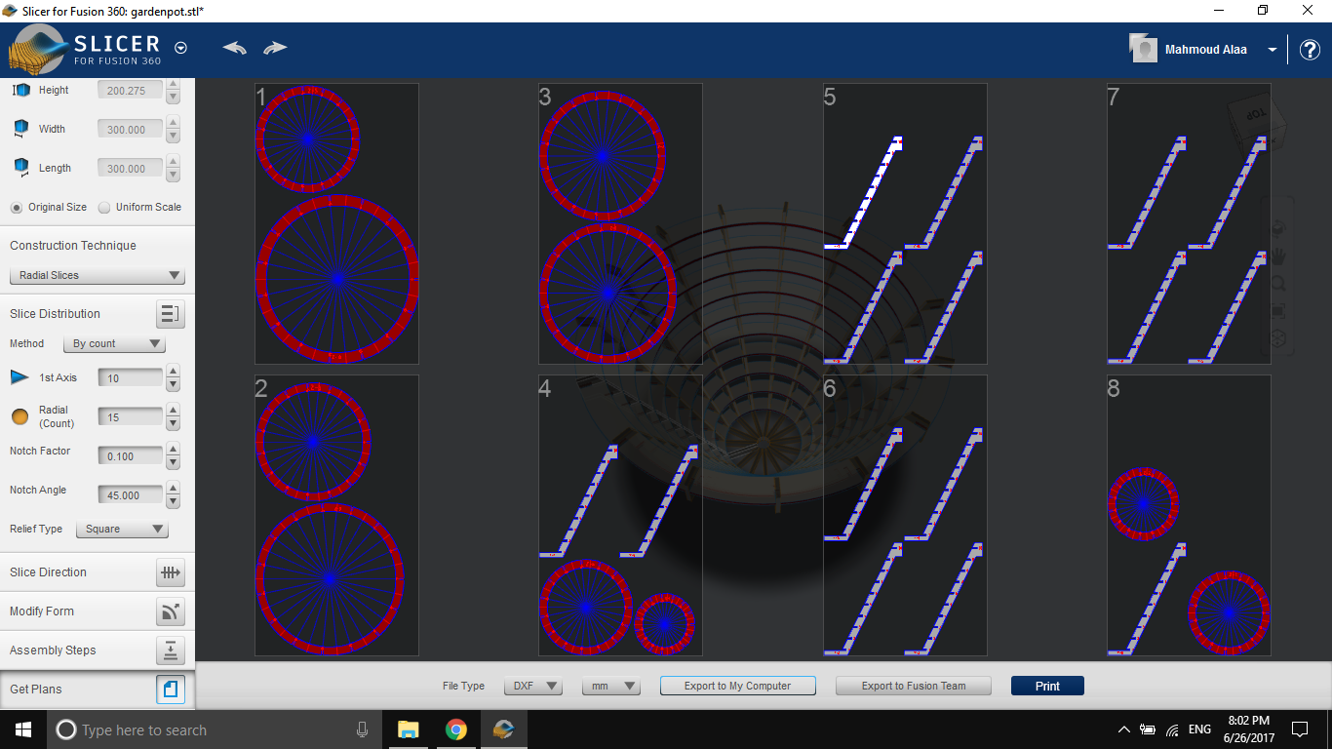Select plan sheet 6 thumbnail
Viewport: 1332px width, 749px height.
pyautogui.click(x=905, y=515)
